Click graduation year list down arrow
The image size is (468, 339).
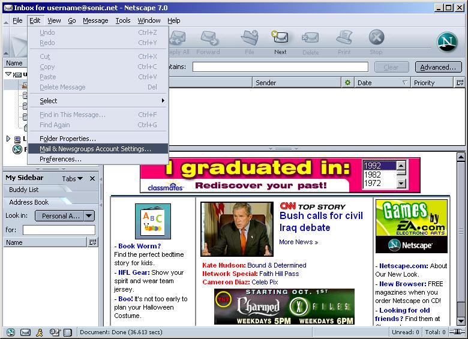401,184
